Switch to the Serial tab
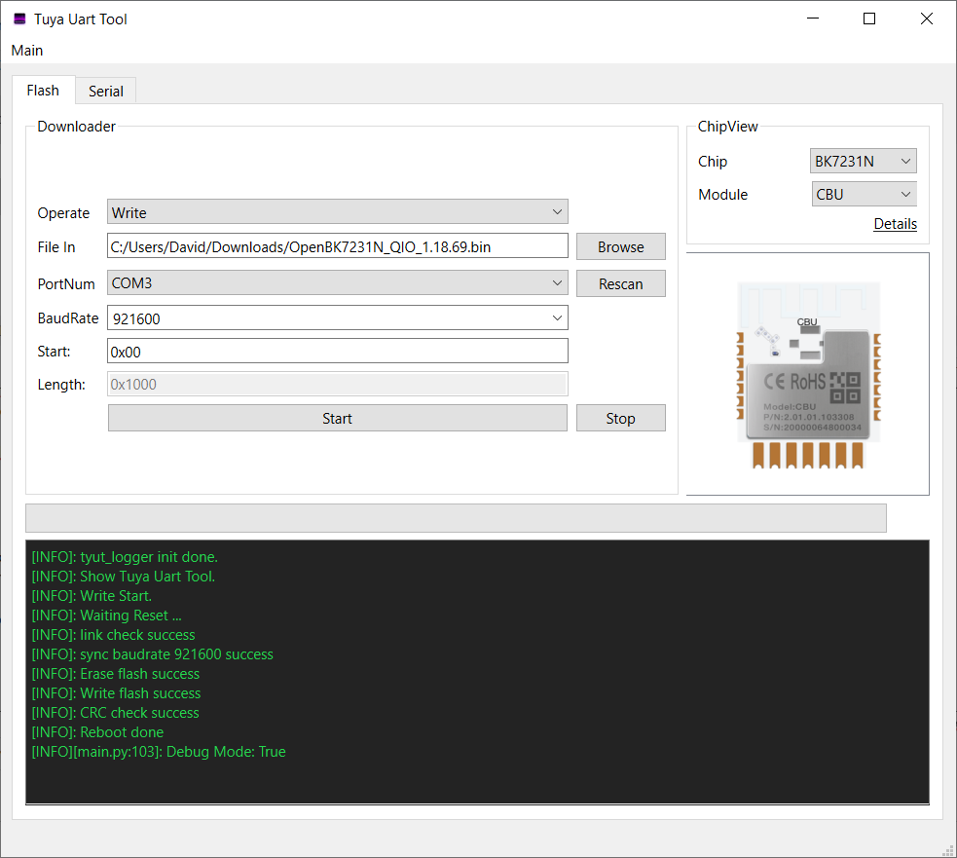 coord(105,91)
